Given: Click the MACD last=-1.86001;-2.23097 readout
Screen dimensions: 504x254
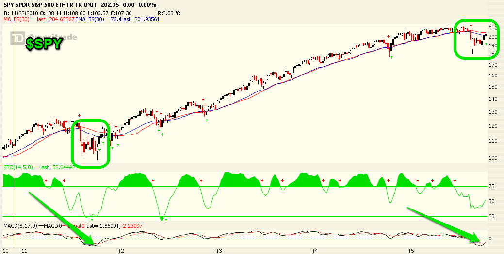Looking at the screenshot, I should click(114, 226).
